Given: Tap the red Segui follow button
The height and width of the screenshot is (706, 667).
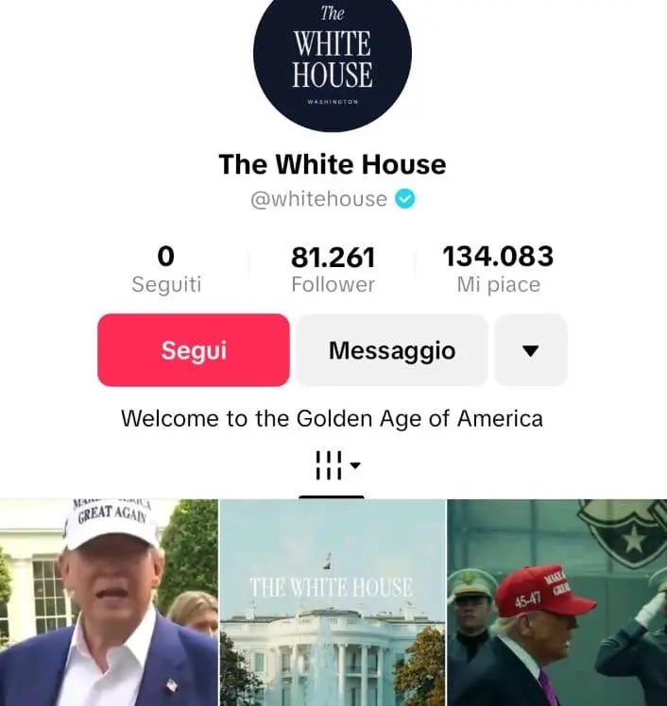Looking at the screenshot, I should tap(194, 350).
